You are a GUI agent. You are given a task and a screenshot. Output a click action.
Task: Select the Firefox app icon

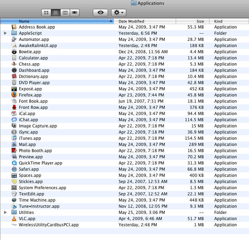click(14, 95)
